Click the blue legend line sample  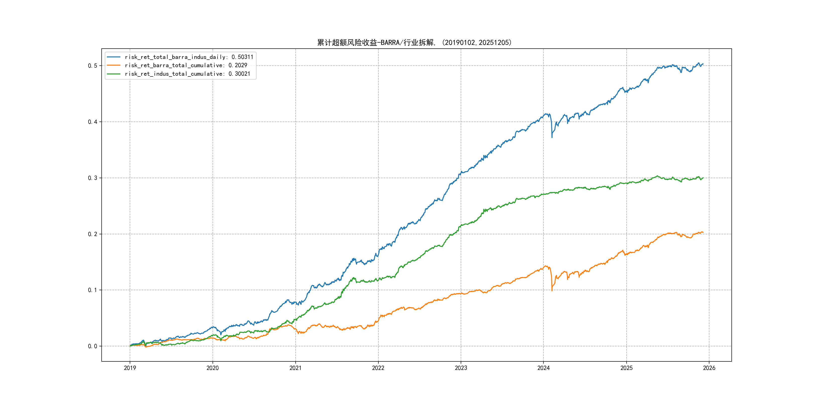114,57
